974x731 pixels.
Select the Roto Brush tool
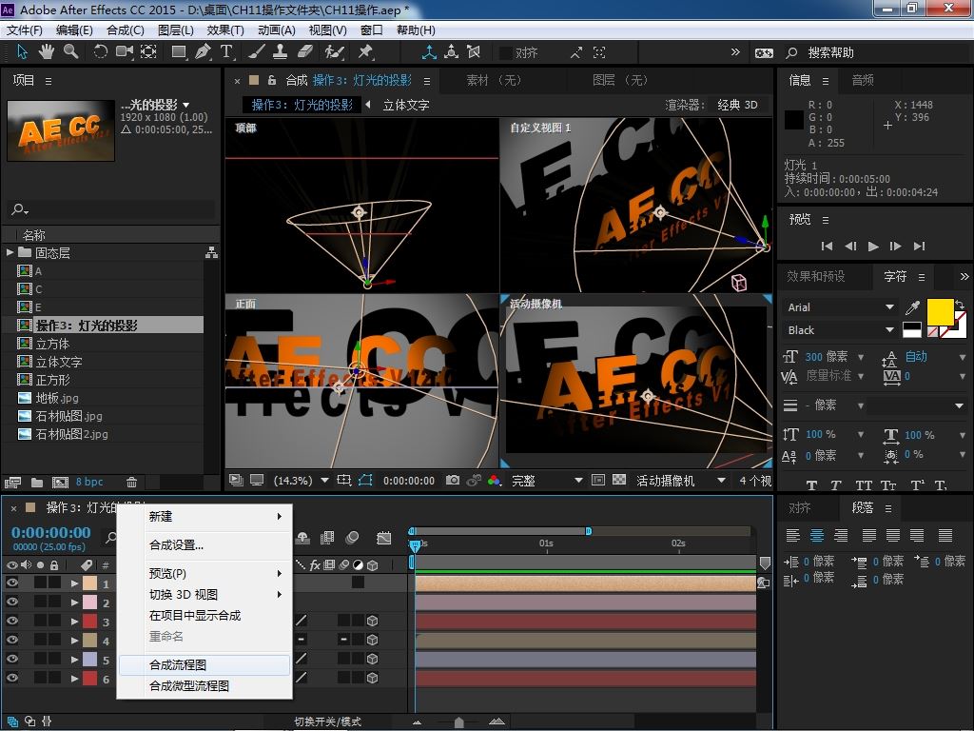pos(334,52)
